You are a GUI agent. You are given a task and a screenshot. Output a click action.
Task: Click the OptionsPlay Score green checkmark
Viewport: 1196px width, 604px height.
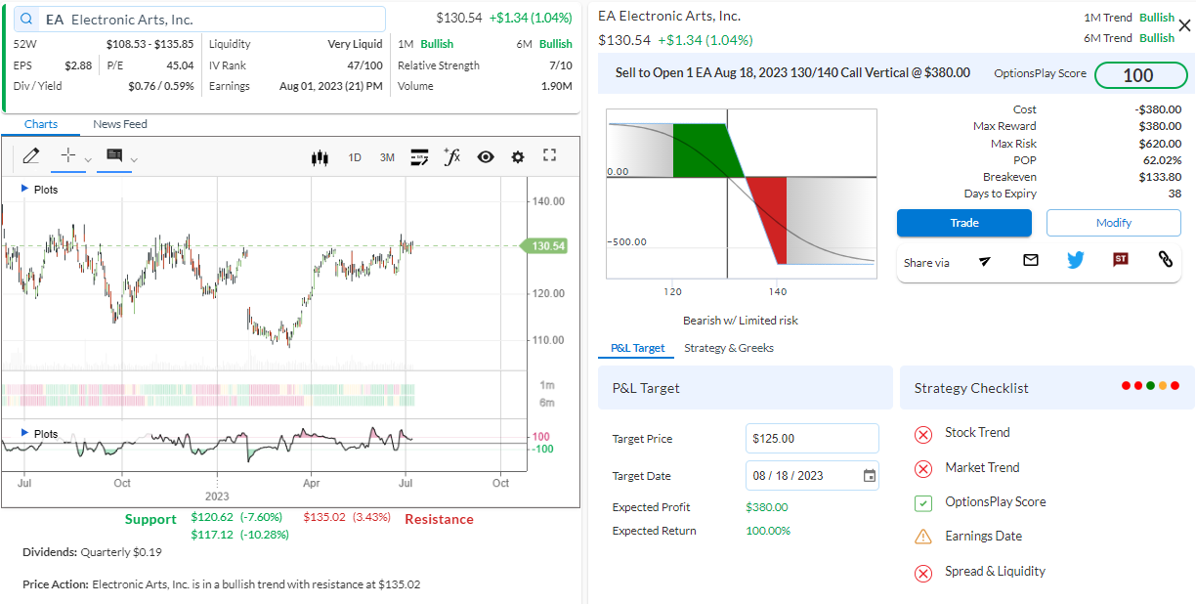(923, 503)
